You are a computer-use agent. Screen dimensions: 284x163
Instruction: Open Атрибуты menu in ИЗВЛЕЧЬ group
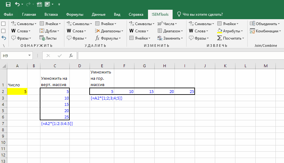click(230, 31)
